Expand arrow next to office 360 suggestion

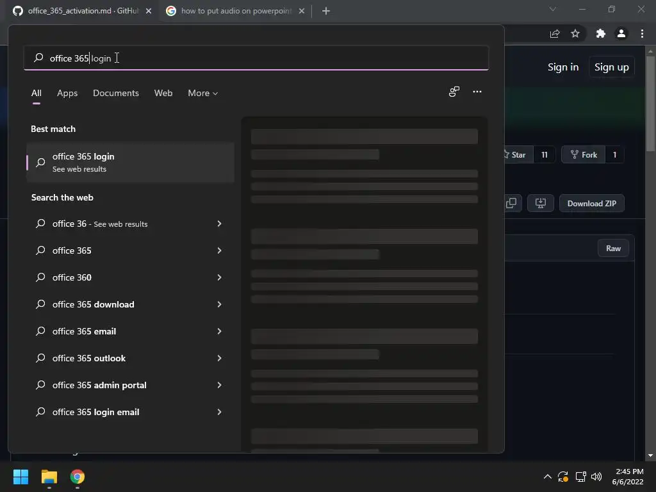pos(219,277)
